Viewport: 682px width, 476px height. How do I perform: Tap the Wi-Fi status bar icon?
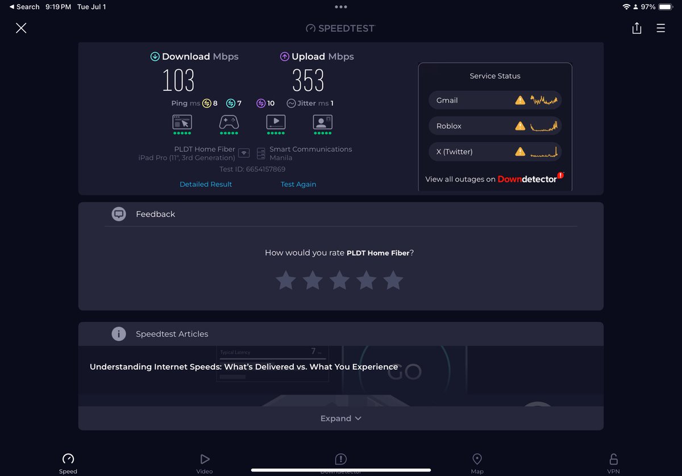pos(626,7)
